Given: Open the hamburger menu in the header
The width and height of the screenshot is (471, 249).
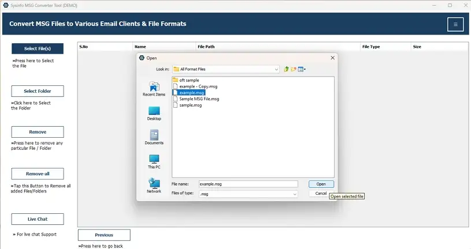Looking at the screenshot, I should click(455, 24).
